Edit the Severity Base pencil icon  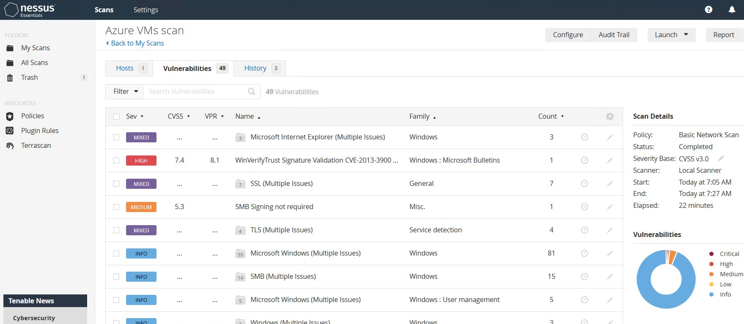pos(721,158)
